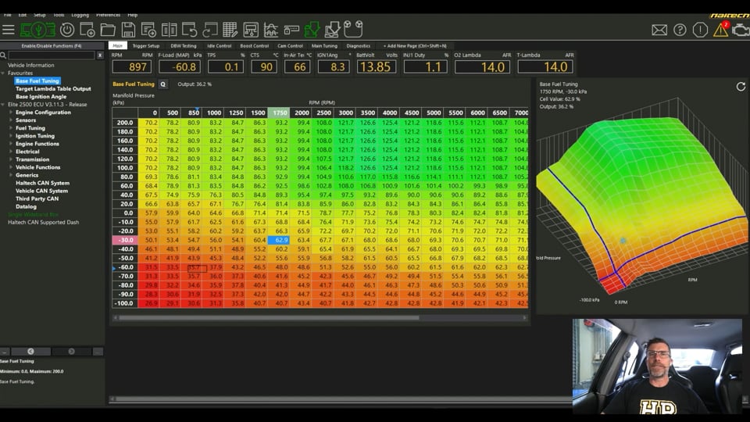
Task: Click the envelope mail icon
Action: 659,30
